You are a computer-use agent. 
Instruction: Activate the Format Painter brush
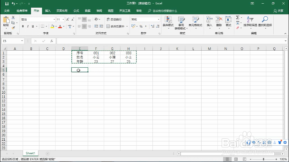tap(13, 28)
